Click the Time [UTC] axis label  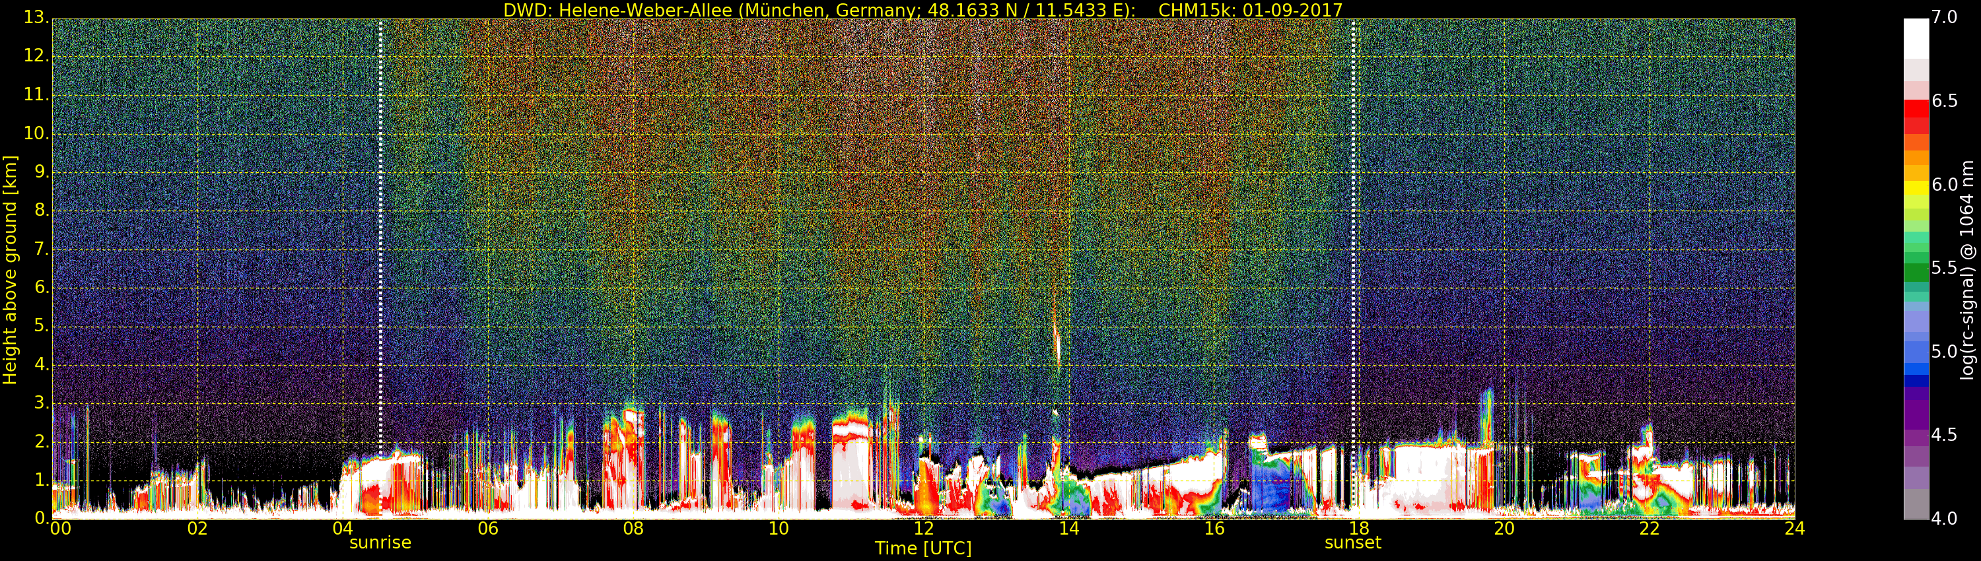(x=923, y=548)
